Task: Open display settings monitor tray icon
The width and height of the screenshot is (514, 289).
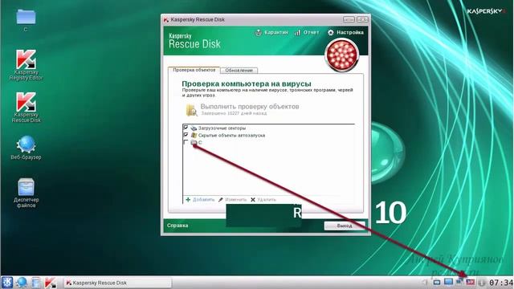Action: [x=448, y=282]
